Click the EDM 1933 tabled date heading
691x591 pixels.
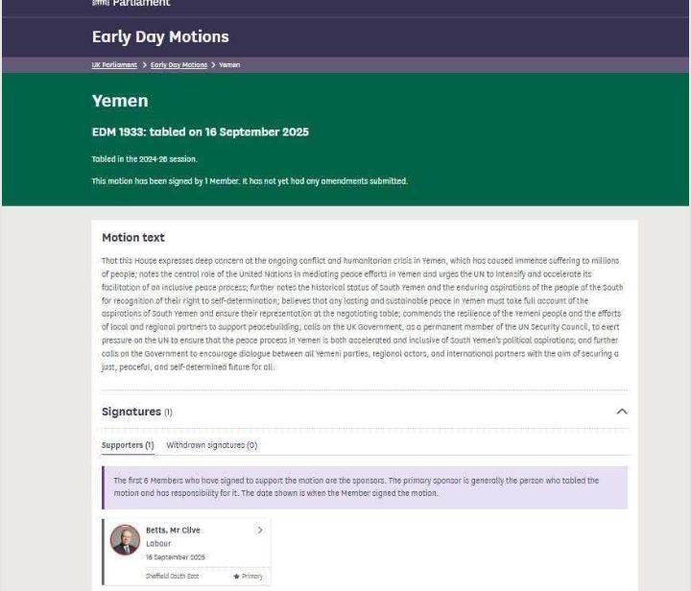point(200,132)
